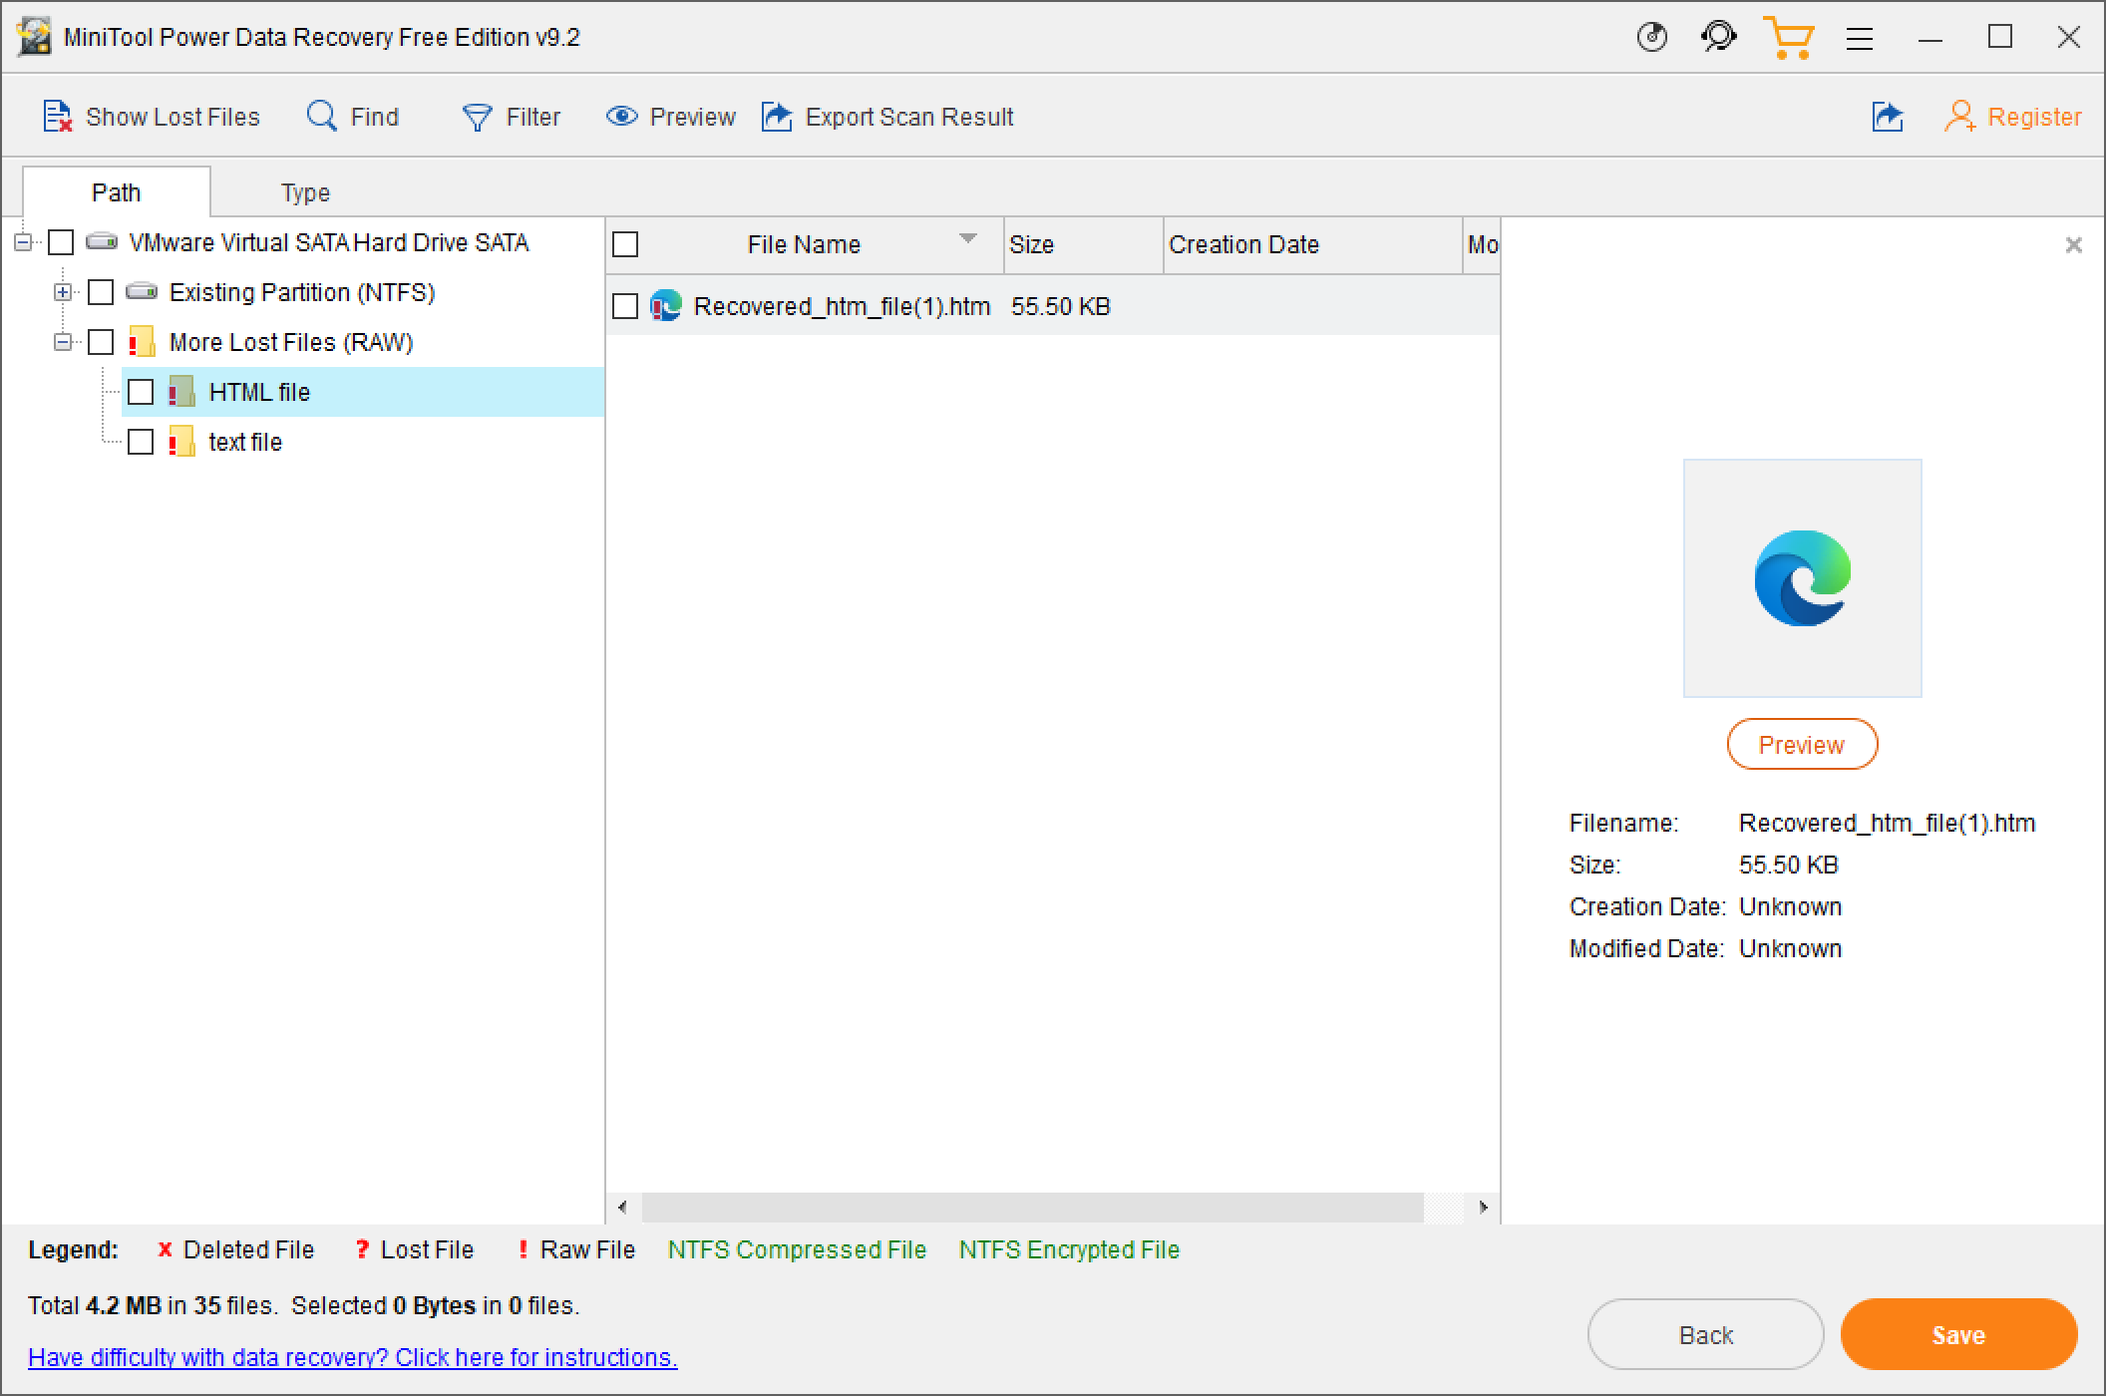The image size is (2106, 1396).
Task: Toggle the select-all File Name header checkbox
Action: (x=625, y=244)
